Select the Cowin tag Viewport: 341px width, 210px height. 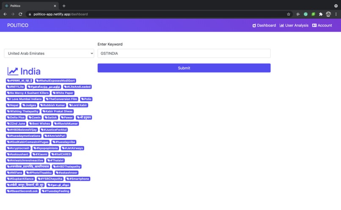pos(35,118)
